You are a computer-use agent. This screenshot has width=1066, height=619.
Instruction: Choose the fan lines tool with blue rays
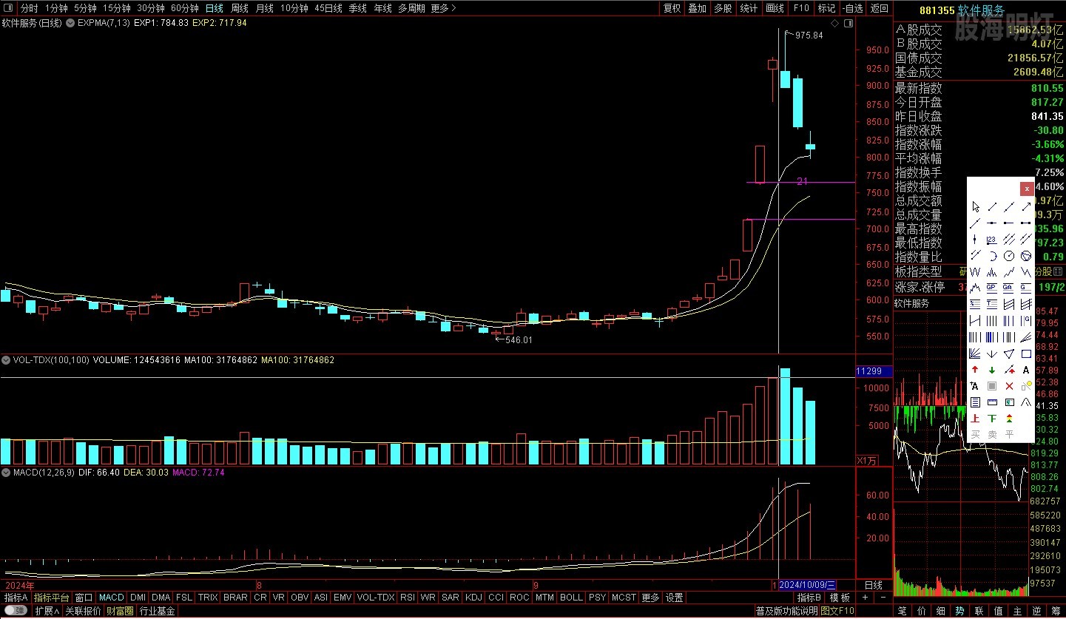coord(974,353)
